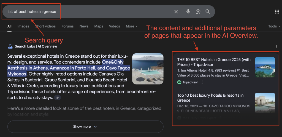Open the Videos tab
Screen dimensions: 282x137
click(x=114, y=26)
